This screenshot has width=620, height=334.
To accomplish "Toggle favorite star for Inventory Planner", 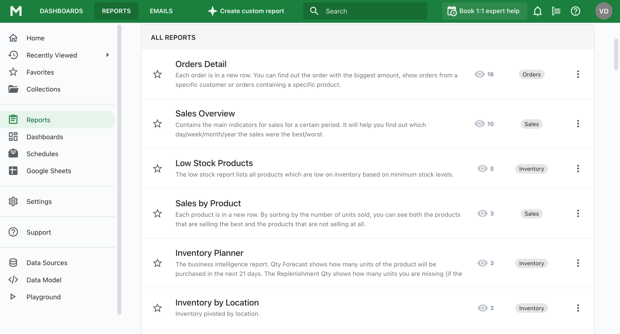I will click(x=157, y=263).
